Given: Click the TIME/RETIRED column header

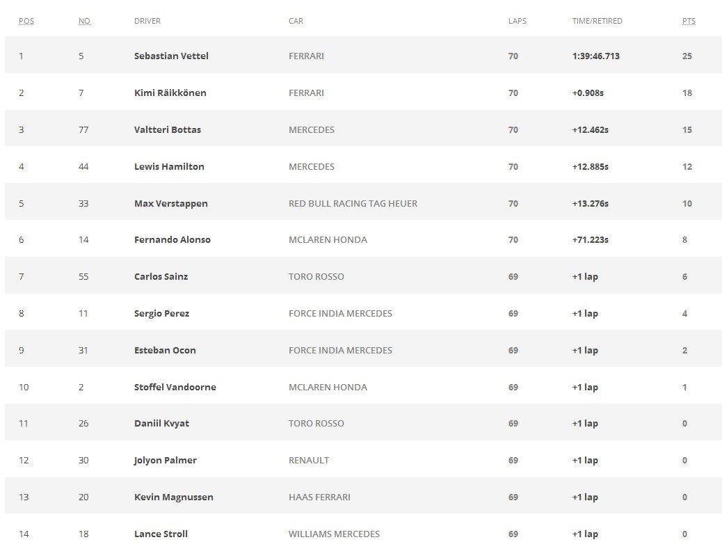Looking at the screenshot, I should click(x=597, y=21).
